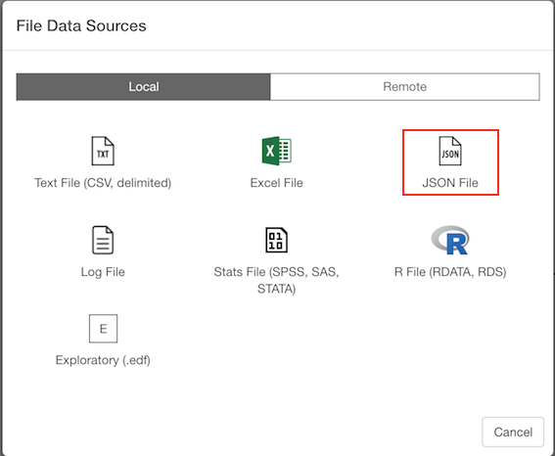The width and height of the screenshot is (555, 456).
Task: Select the Exploratory E square icon
Action: [103, 328]
